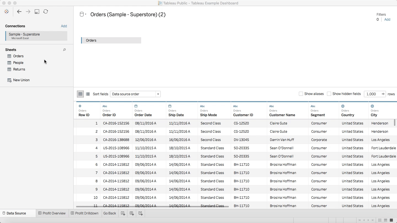Create a new story
This screenshot has width=397, height=223.
click(141, 213)
